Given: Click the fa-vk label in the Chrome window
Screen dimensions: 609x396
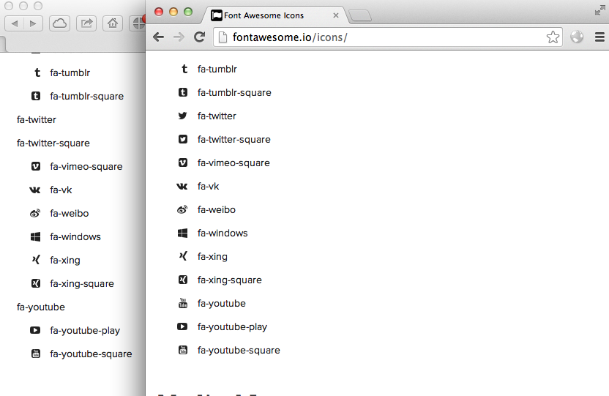Looking at the screenshot, I should [x=208, y=187].
